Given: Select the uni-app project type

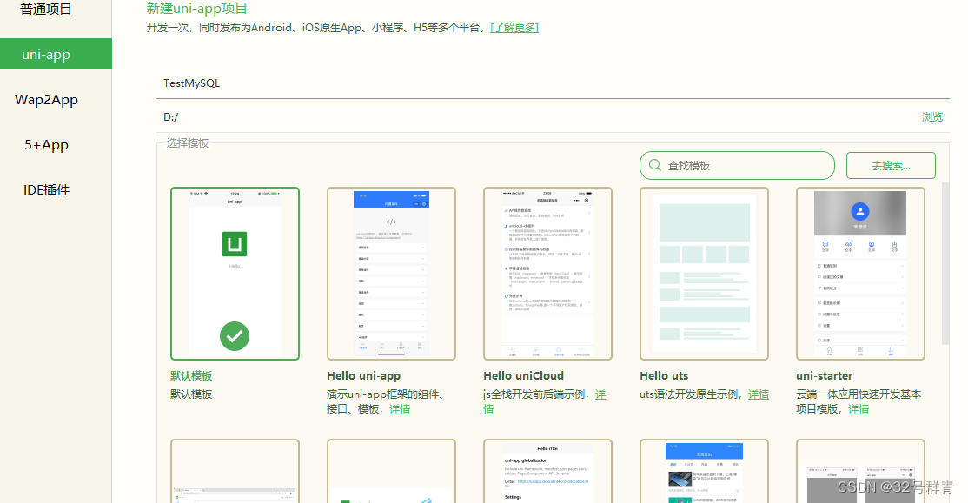Looking at the screenshot, I should 56,54.
